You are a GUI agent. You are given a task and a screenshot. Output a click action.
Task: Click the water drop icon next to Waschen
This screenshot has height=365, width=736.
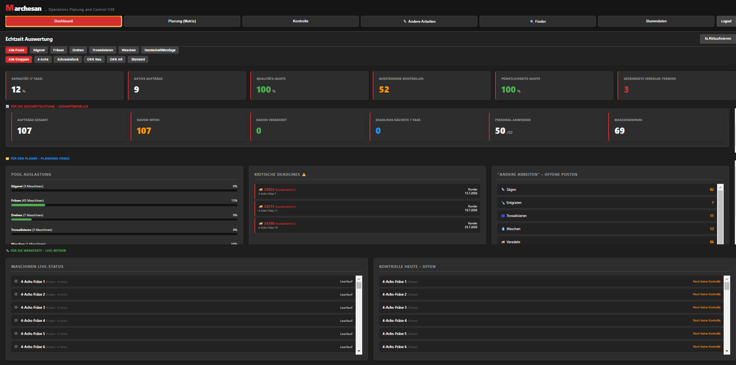pos(503,229)
